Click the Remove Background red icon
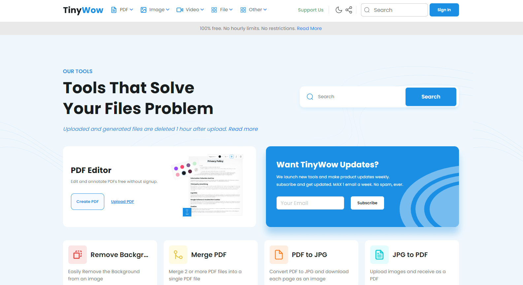523x285 pixels. click(x=78, y=255)
